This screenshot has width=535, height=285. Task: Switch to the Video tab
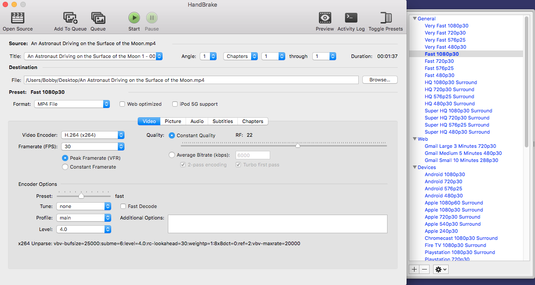tap(149, 121)
